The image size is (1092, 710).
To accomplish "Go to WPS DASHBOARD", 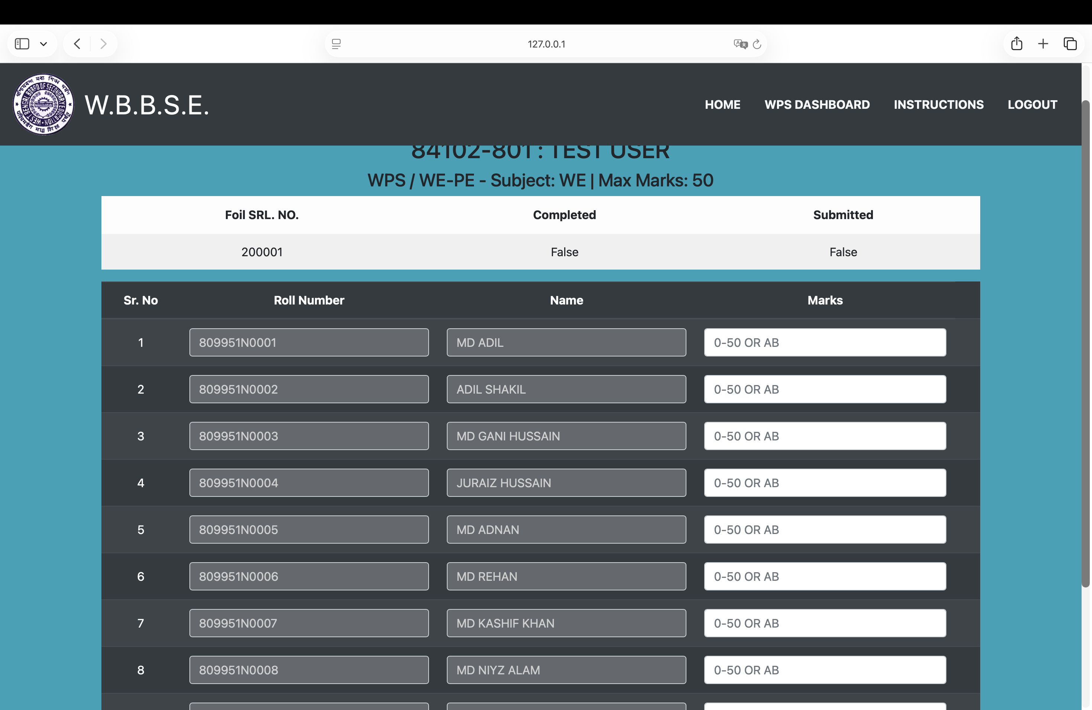I will click(x=817, y=105).
